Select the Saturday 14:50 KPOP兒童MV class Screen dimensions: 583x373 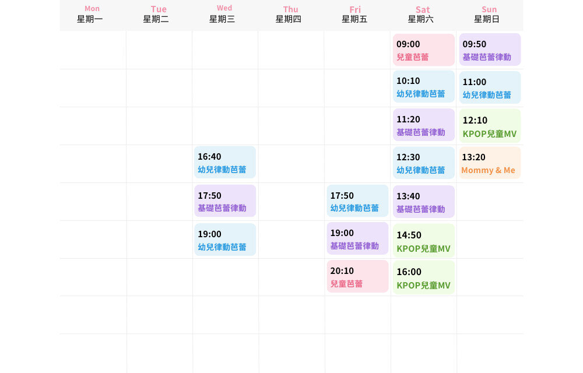[424, 241]
